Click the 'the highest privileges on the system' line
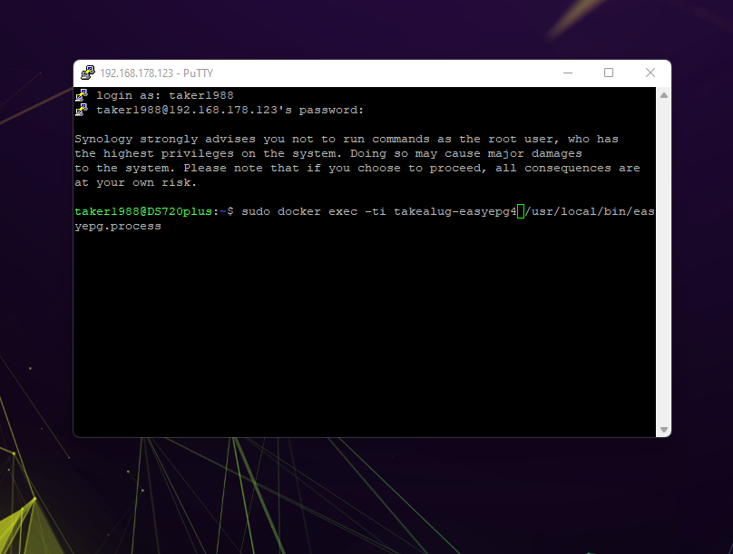Image resolution: width=733 pixels, height=554 pixels. point(328,153)
